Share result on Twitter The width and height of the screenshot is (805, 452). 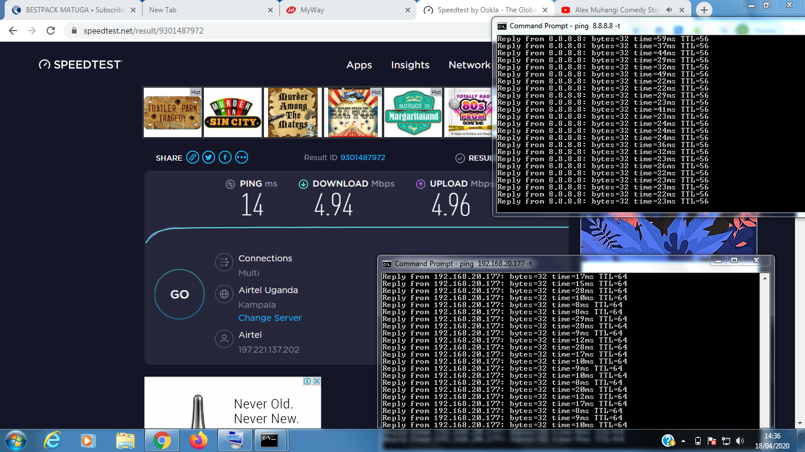point(209,158)
